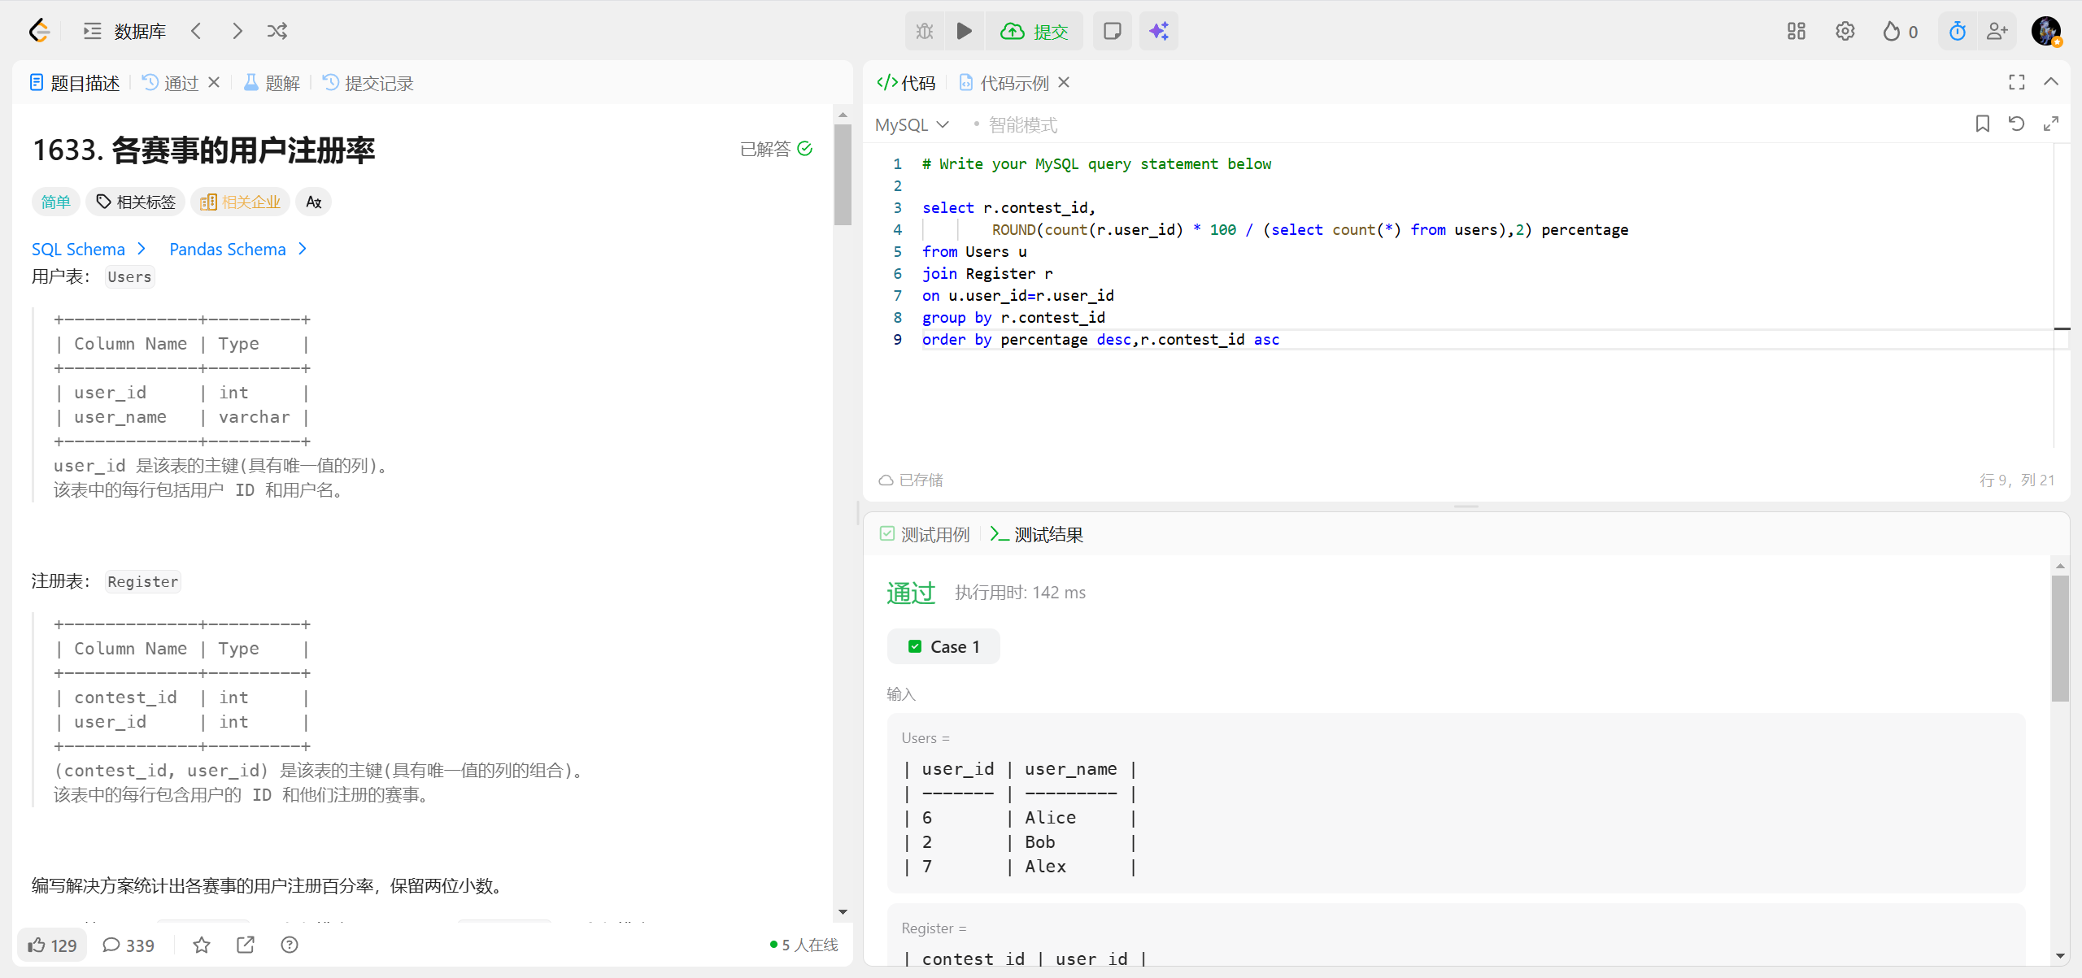Image resolution: width=2082 pixels, height=978 pixels.
Task: Click the timer stopwatch icon
Action: tap(1957, 31)
